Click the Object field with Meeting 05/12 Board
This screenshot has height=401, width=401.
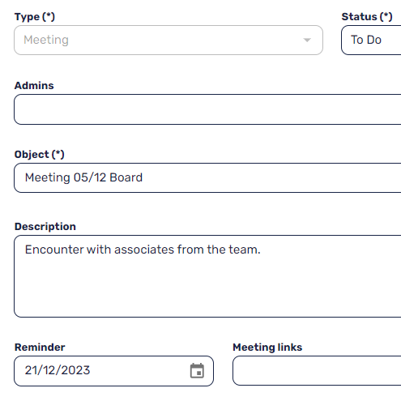207,177
